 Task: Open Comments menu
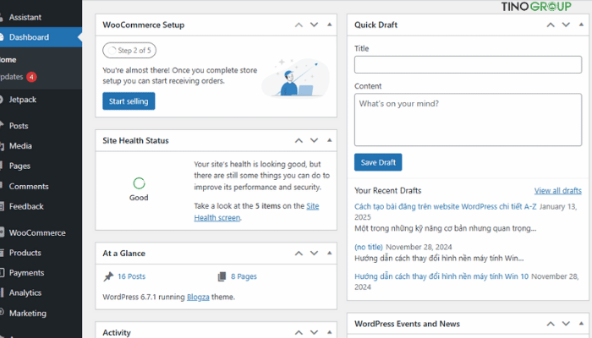[x=29, y=187]
